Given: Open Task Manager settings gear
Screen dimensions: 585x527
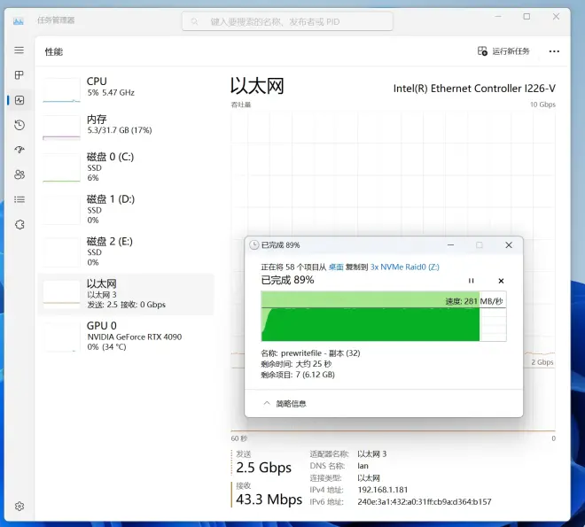Looking at the screenshot, I should pos(19,507).
